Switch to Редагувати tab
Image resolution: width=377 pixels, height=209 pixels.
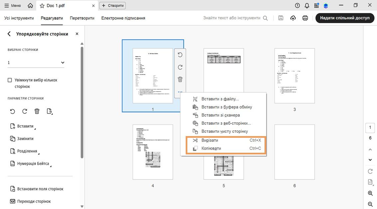pyautogui.click(x=52, y=18)
